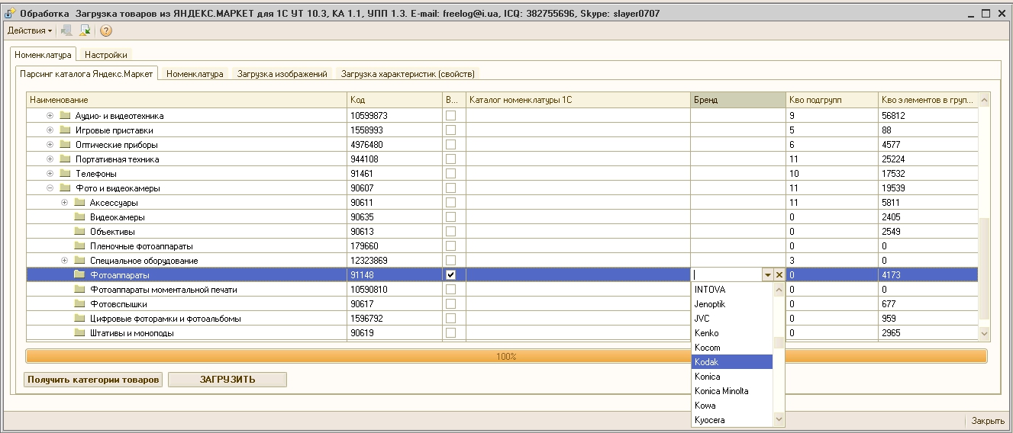Click folder icon of Видеокамеры row
Image resolution: width=1013 pixels, height=433 pixels.
(79, 217)
